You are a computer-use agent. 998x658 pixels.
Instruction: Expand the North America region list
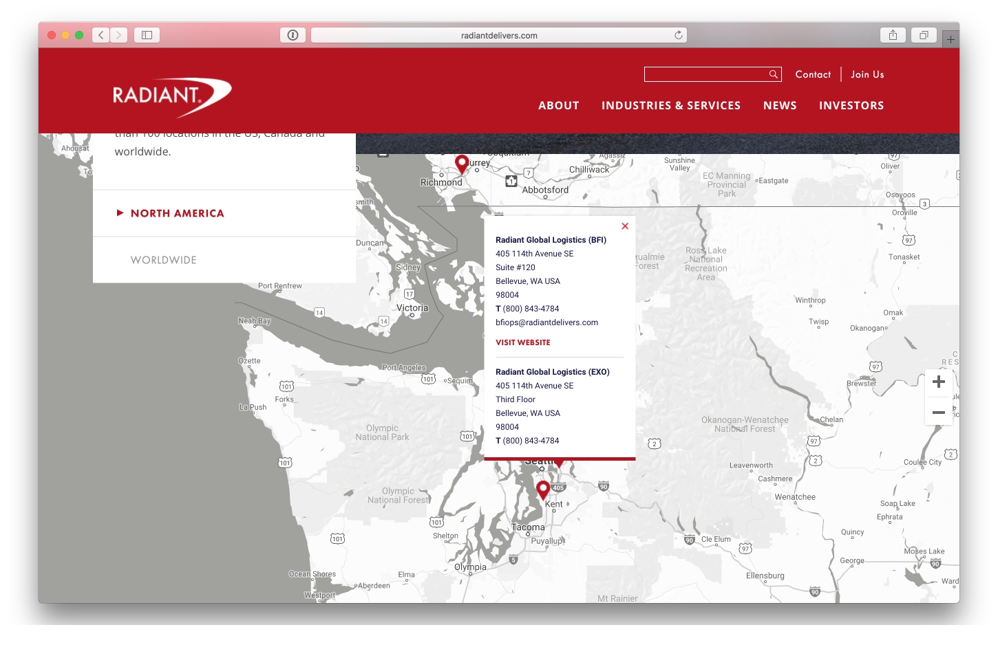click(177, 213)
